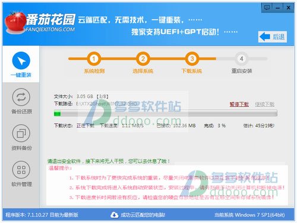
Task: Select the 一键重装 cursor icon
Action: [21, 60]
